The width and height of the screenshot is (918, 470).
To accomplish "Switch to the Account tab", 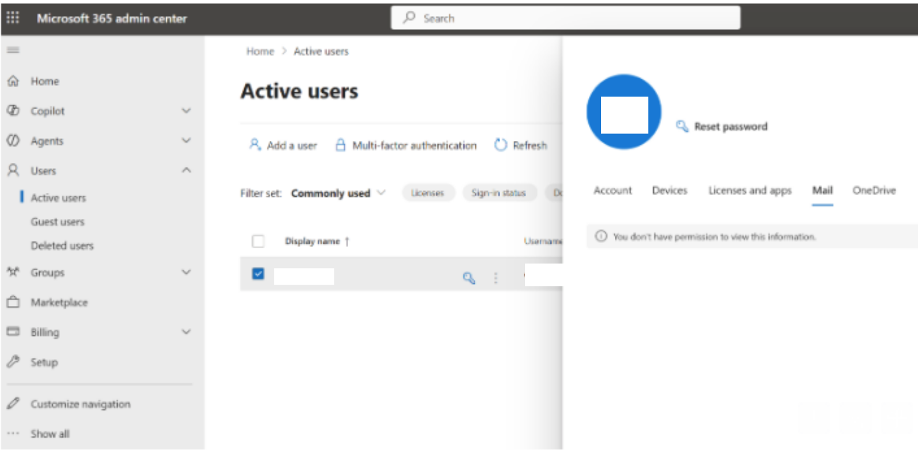I will pos(613,191).
